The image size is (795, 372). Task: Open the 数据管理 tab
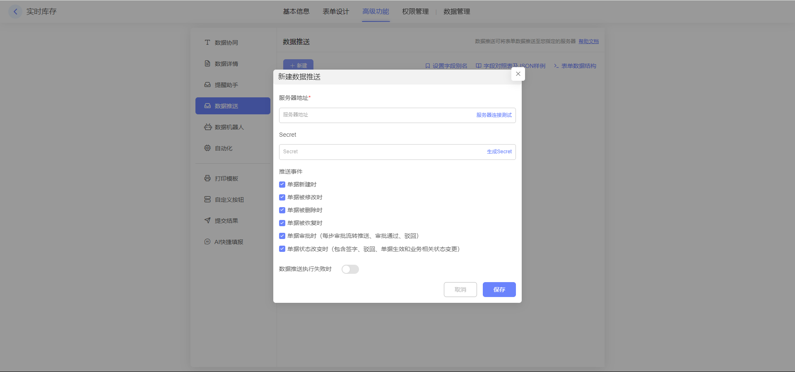(x=457, y=12)
